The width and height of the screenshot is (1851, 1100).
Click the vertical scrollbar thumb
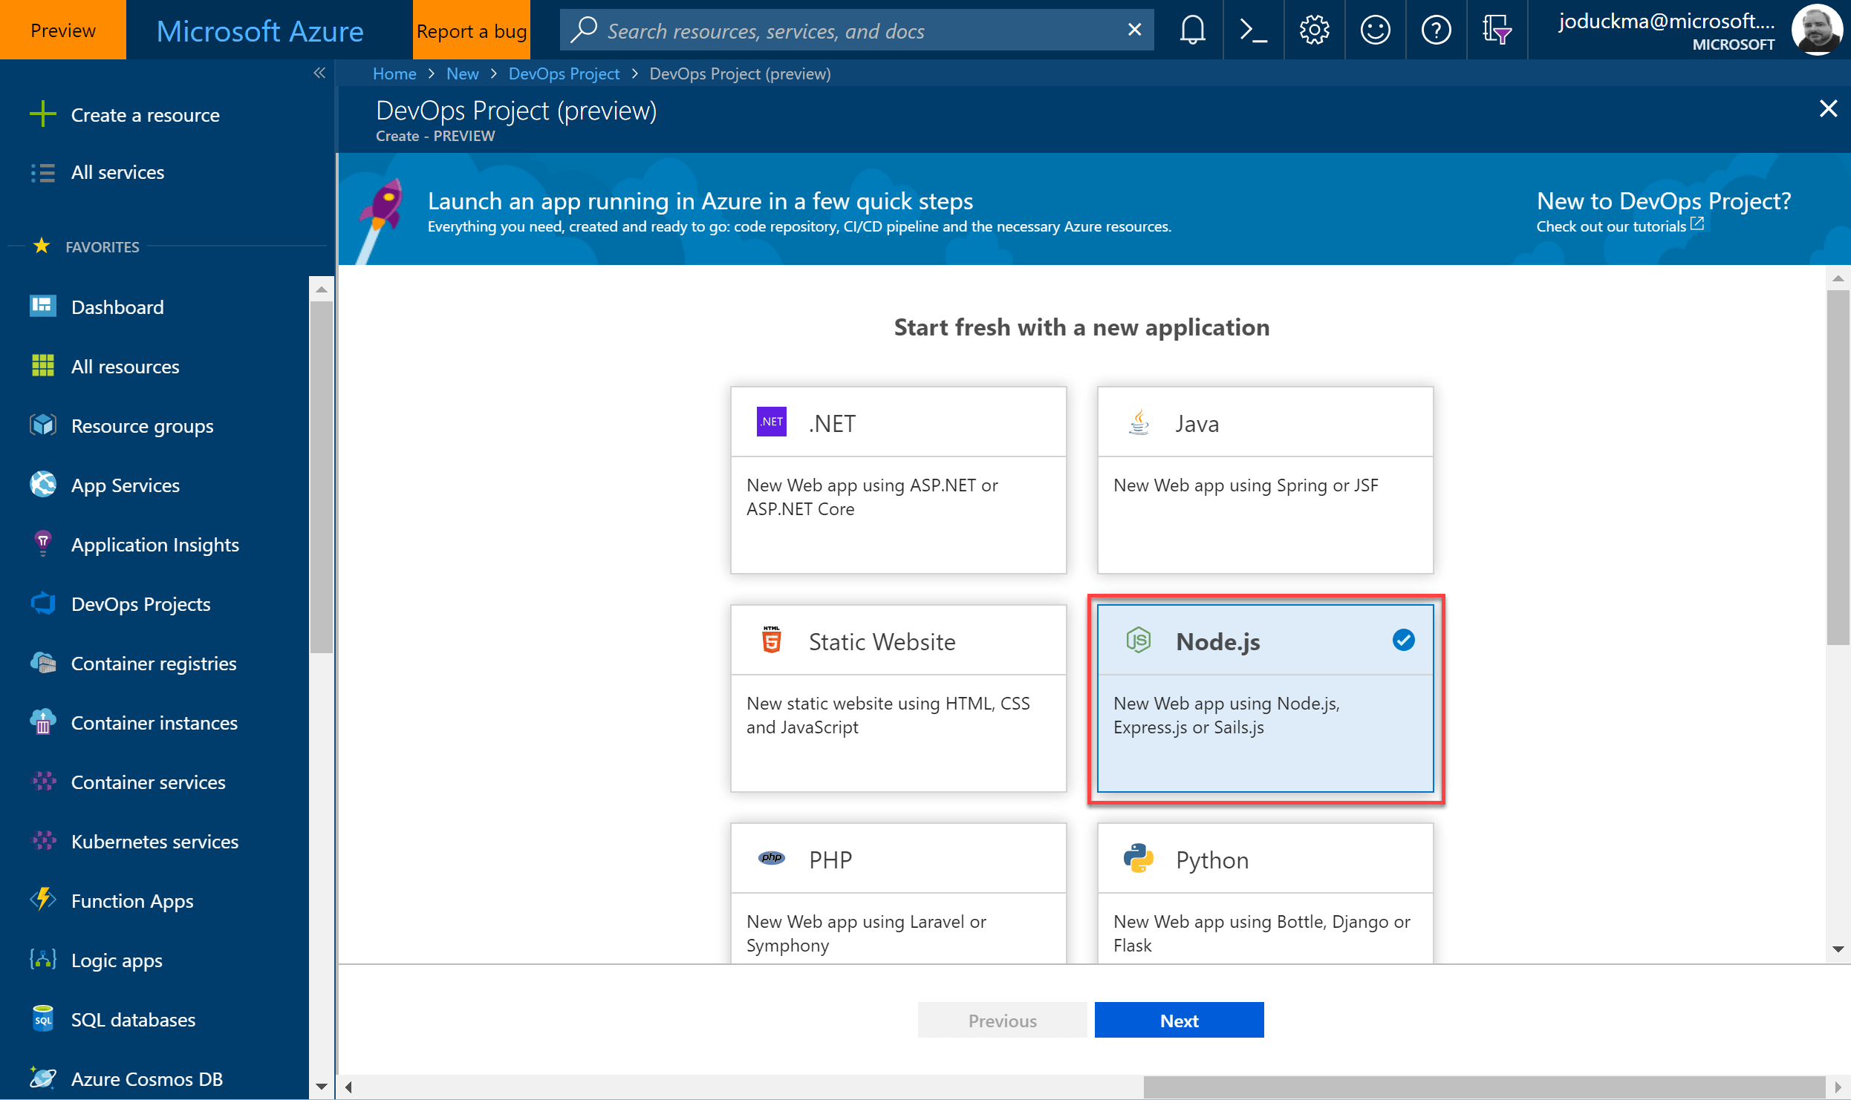point(1839,468)
